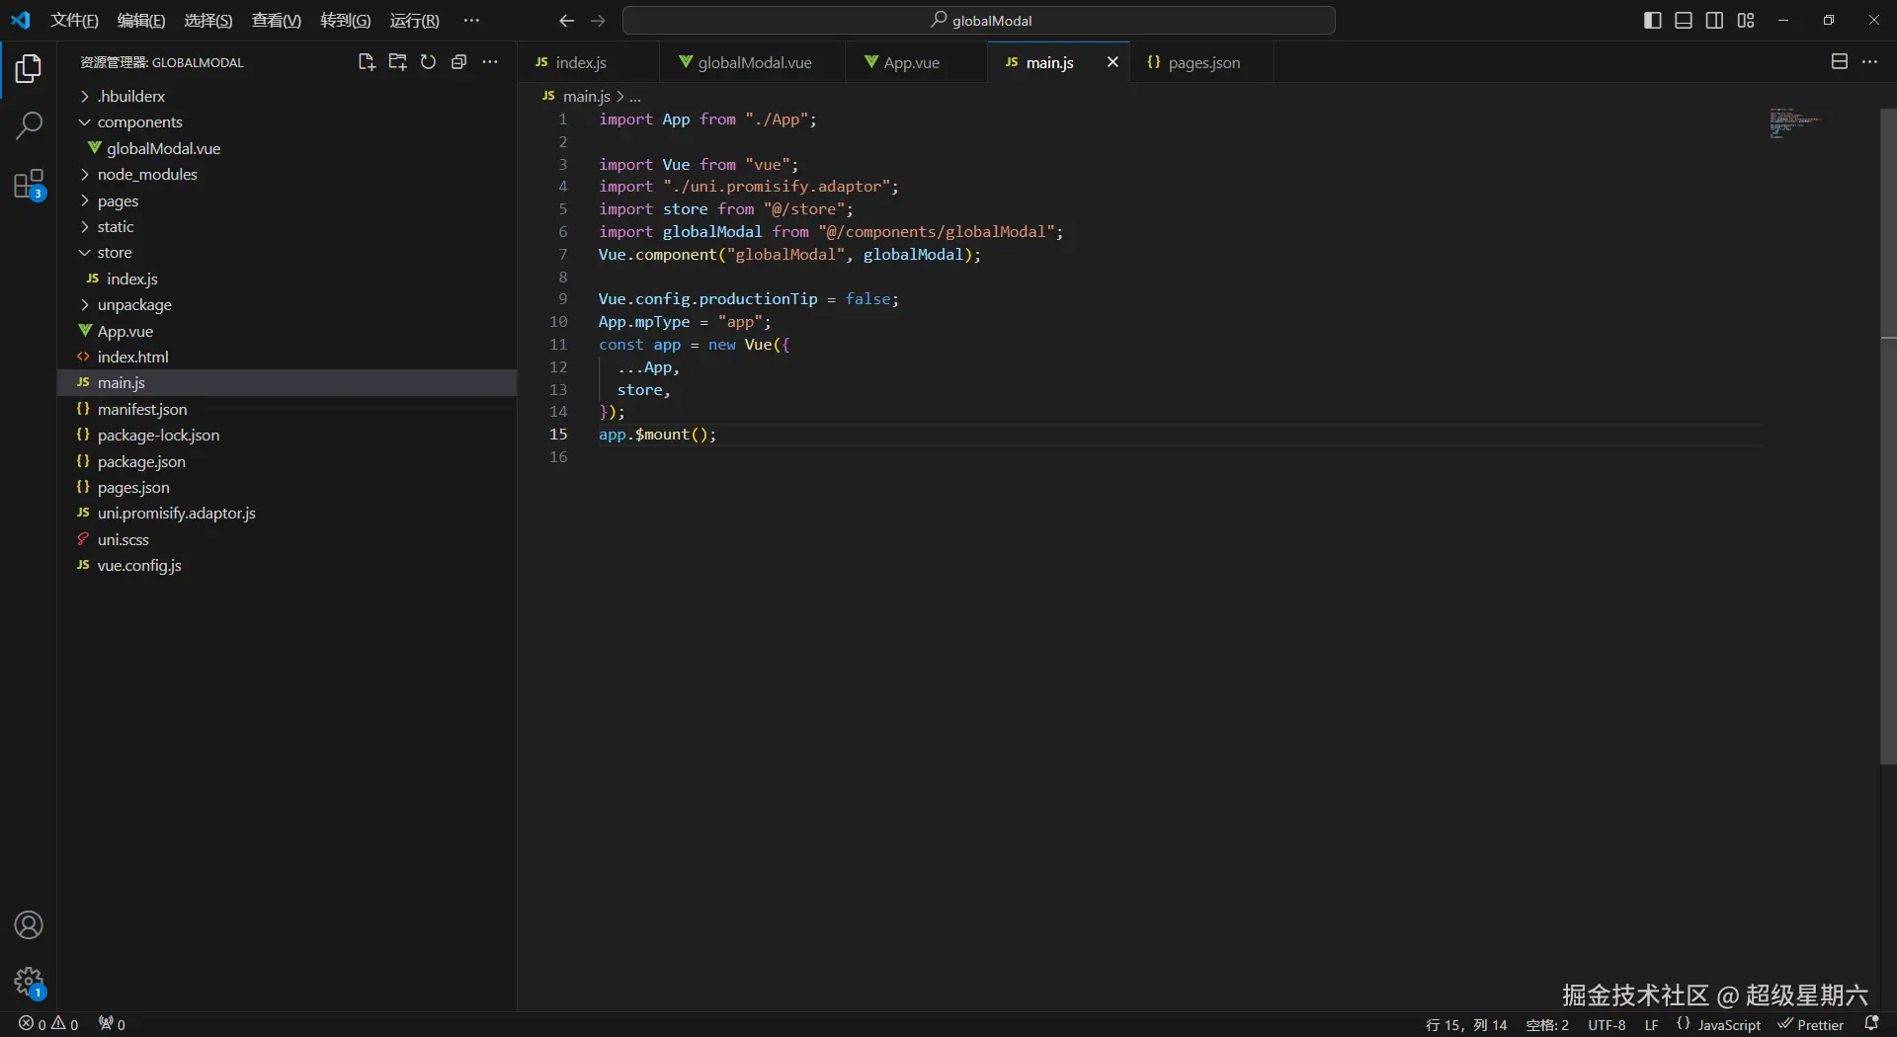The width and height of the screenshot is (1897, 1037).
Task: Refresh the explorer file list
Action: tap(428, 62)
